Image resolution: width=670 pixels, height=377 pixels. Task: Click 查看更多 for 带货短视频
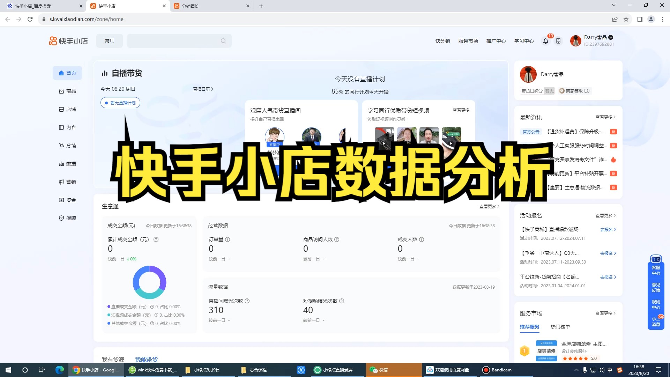coord(461,110)
